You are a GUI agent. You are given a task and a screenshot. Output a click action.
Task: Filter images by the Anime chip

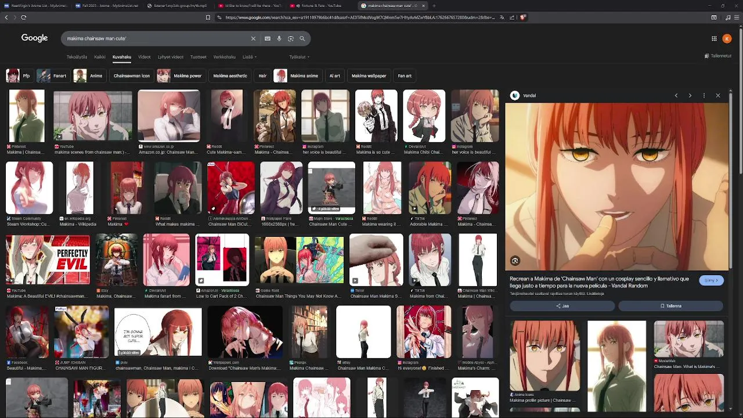(89, 75)
